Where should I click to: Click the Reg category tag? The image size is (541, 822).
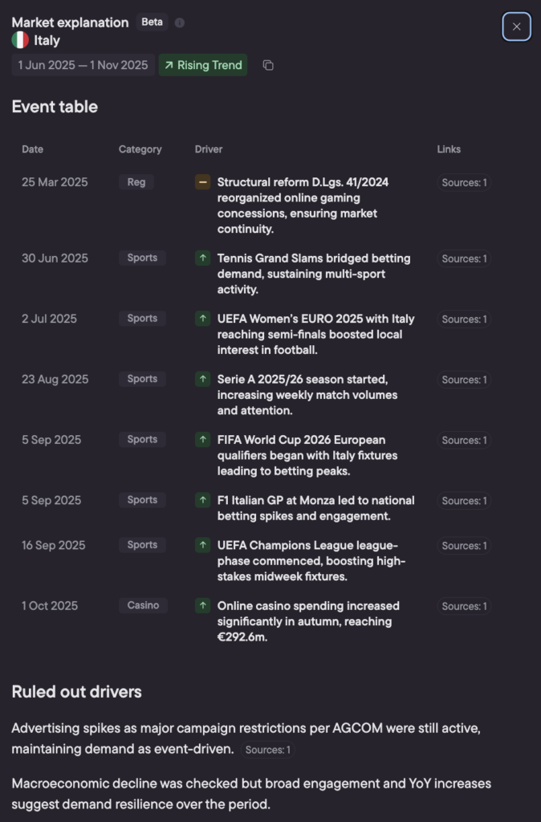(x=136, y=182)
